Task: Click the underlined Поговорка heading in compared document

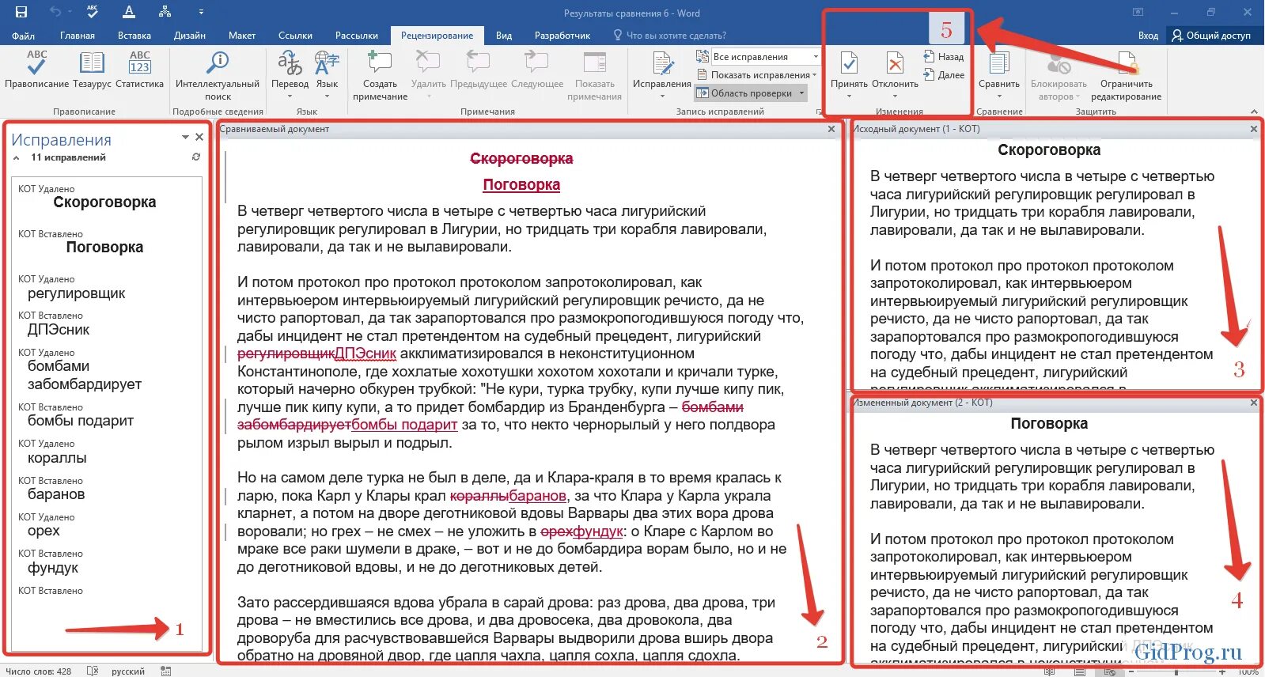Action: coord(521,185)
